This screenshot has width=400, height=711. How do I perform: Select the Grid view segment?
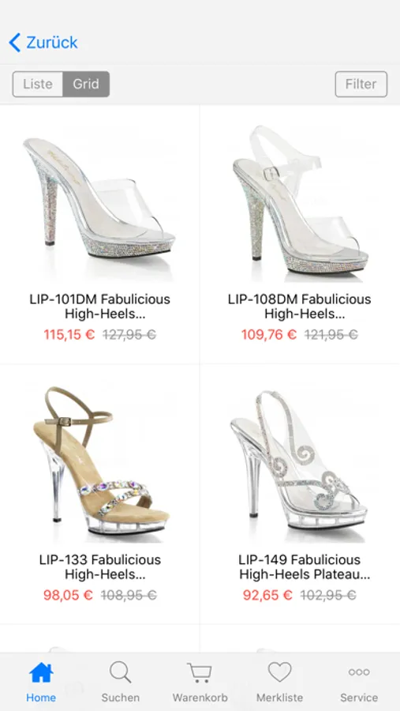(x=86, y=84)
